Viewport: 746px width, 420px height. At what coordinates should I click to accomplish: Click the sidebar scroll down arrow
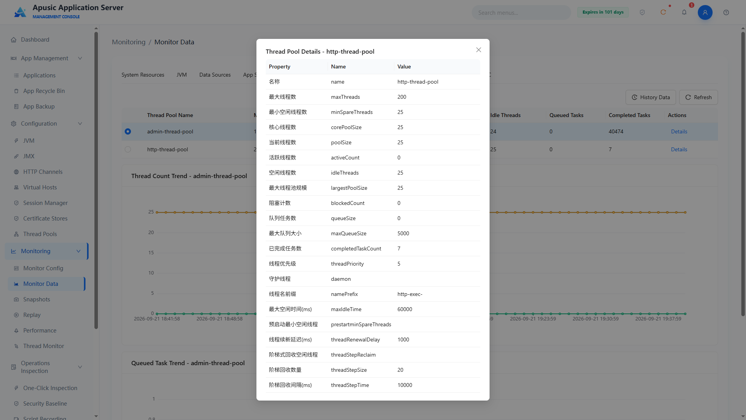tap(96, 416)
